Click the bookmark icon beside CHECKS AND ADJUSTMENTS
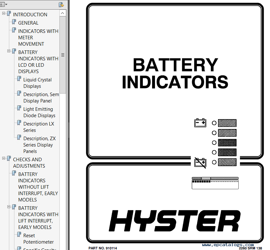The image size is (270, 250). 9,159
